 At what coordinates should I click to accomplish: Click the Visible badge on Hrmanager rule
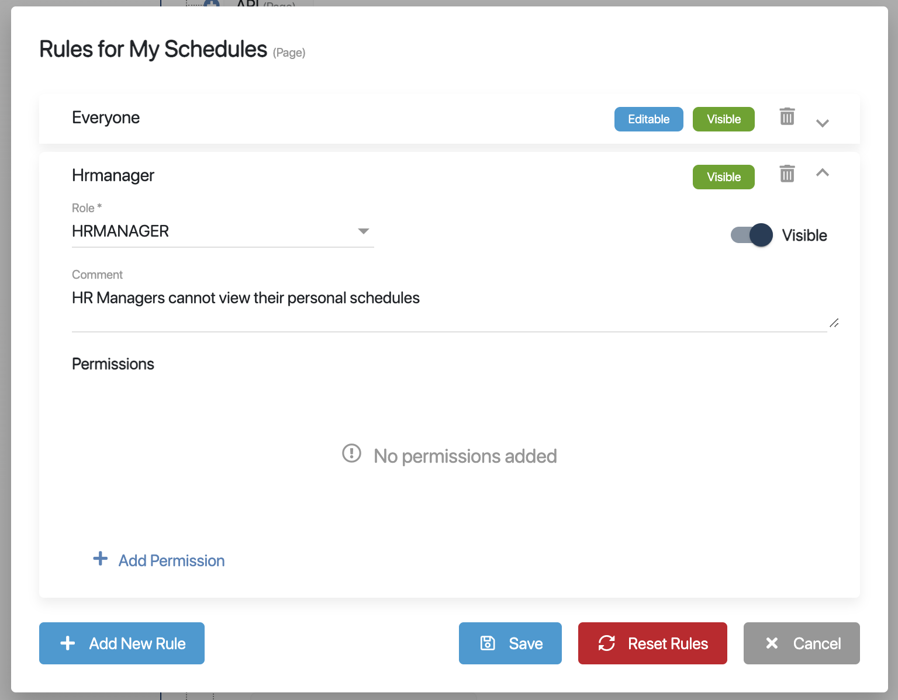[x=723, y=177]
